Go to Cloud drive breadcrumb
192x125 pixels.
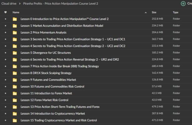tap(9, 3)
